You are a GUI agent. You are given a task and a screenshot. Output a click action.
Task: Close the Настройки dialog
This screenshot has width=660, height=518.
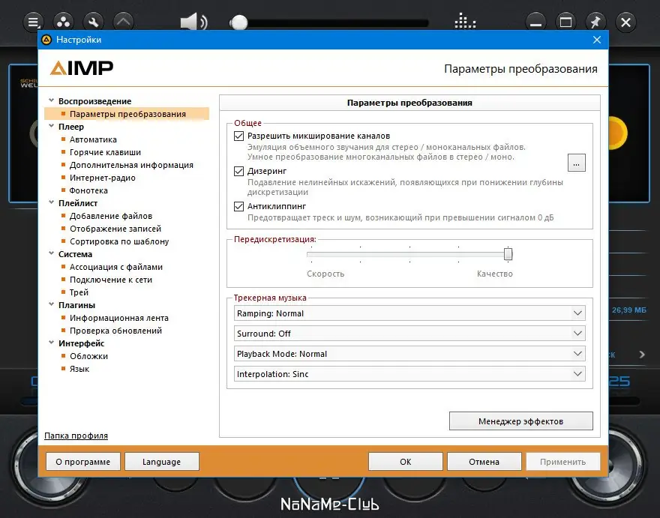[x=597, y=40]
